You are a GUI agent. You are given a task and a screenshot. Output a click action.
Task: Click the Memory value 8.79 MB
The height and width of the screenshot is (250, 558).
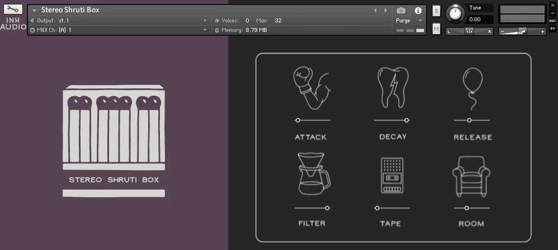(x=256, y=30)
